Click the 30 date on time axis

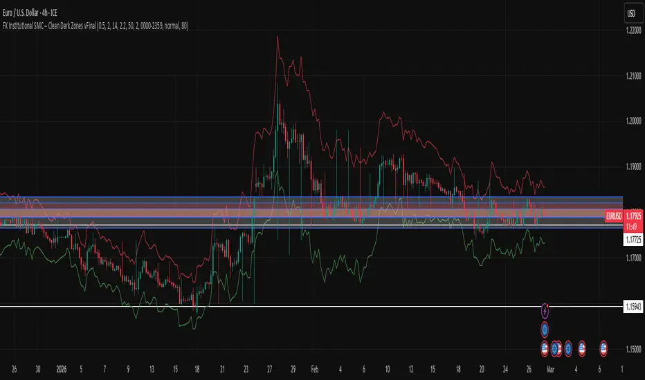pos(38,370)
